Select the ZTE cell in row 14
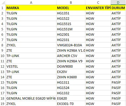Image resolution: width=126 pixels, height=106 pixels. (31, 77)
